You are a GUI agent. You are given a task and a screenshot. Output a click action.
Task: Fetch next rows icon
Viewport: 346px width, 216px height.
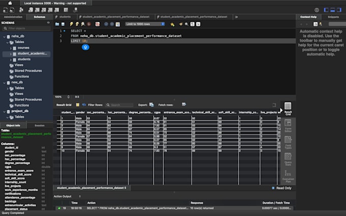[184, 104]
